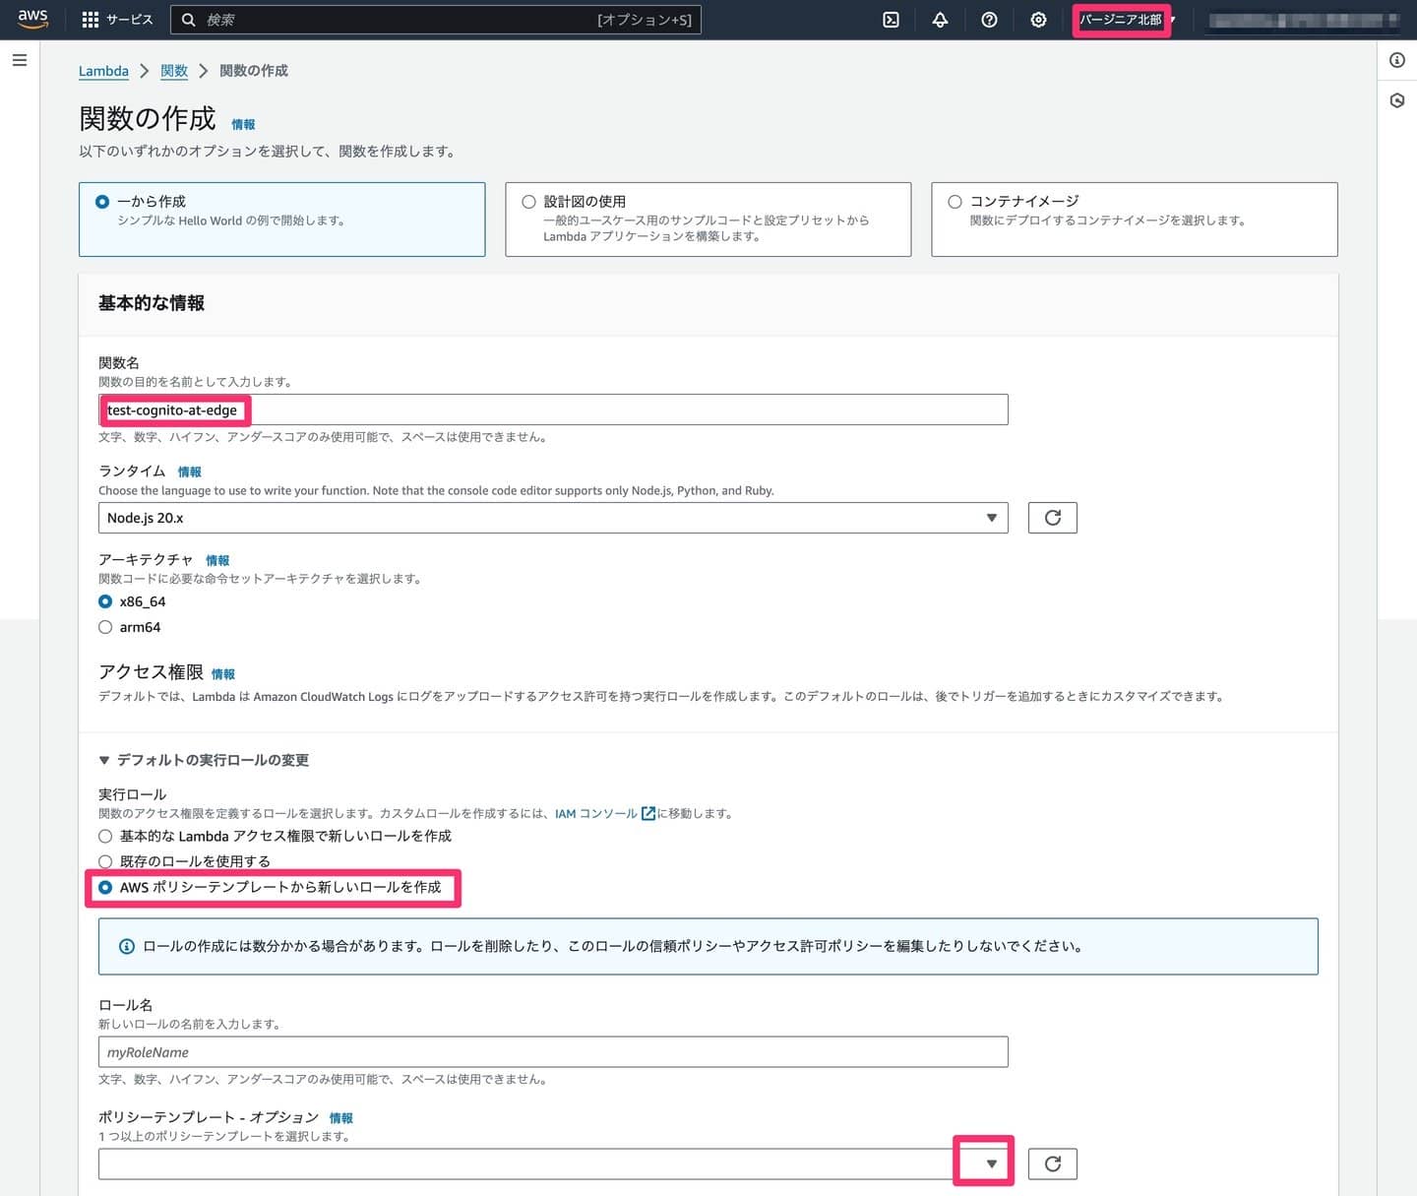The height and width of the screenshot is (1196, 1417).
Task: Open the サービス grid menu
Action: click(117, 20)
